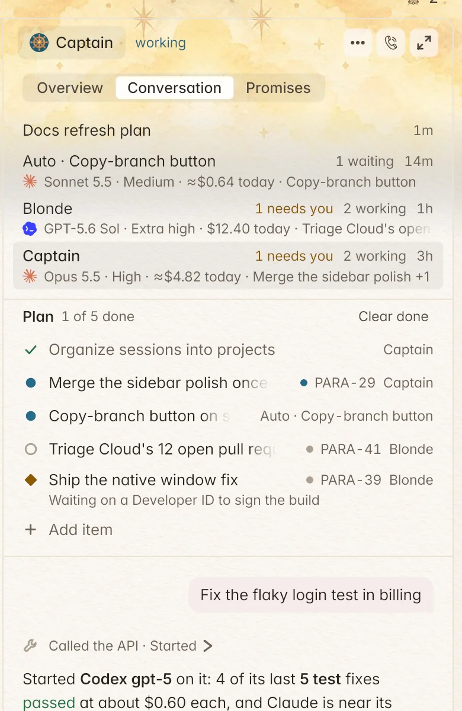Click the green checkmark on Organize sessions

(x=31, y=350)
